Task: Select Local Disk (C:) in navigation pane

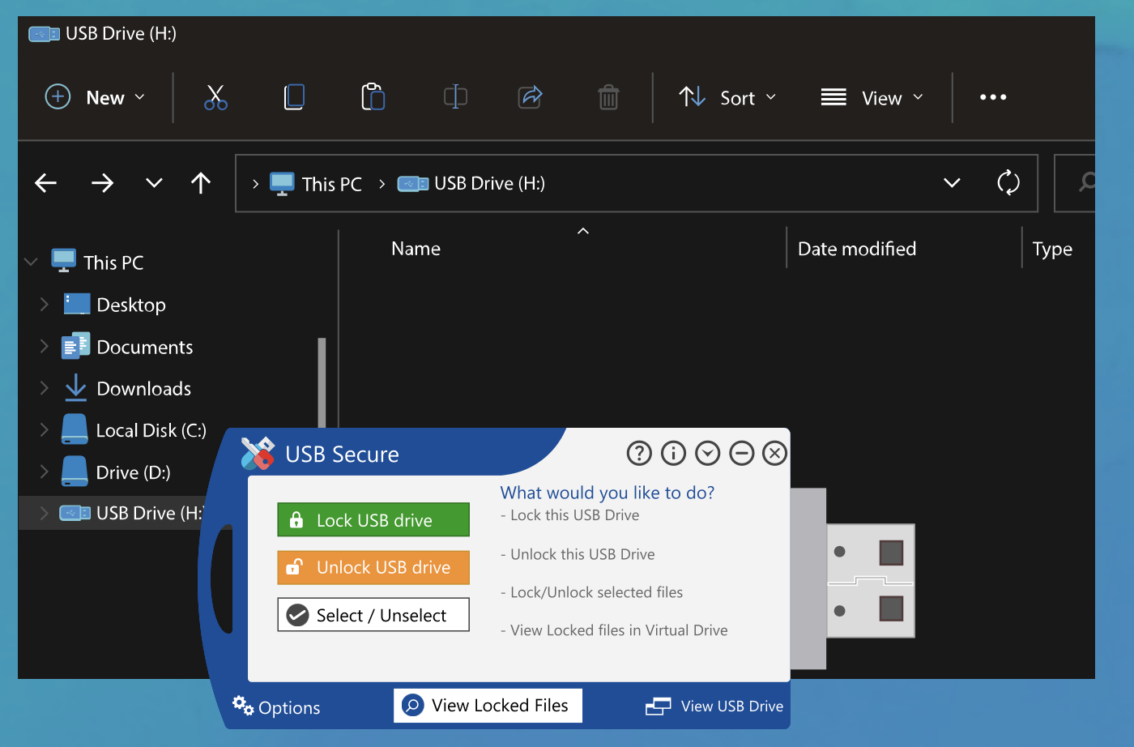Action: point(151,430)
